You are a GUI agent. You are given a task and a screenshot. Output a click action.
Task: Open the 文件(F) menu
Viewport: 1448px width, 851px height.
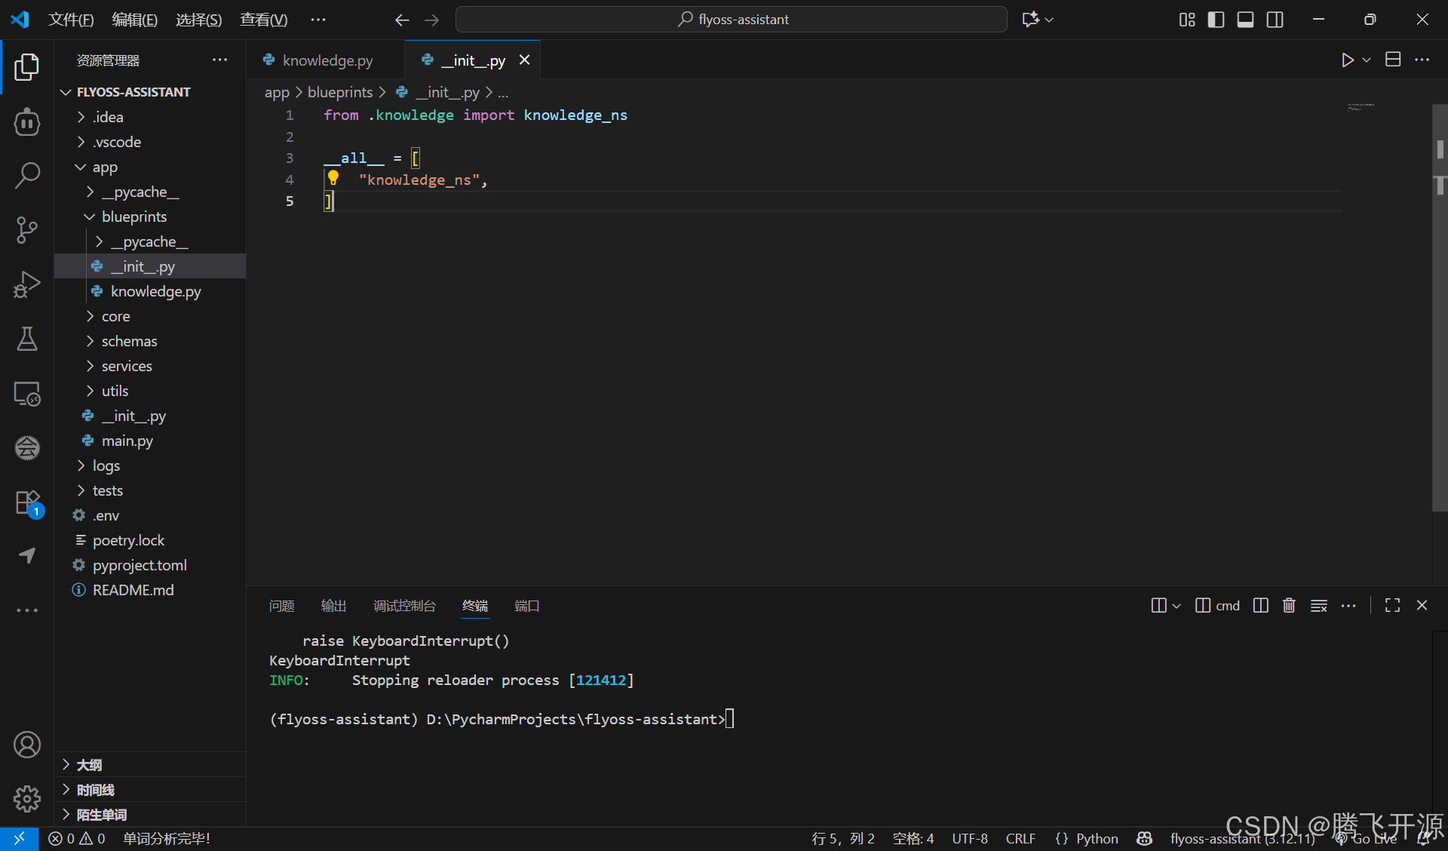pyautogui.click(x=71, y=20)
